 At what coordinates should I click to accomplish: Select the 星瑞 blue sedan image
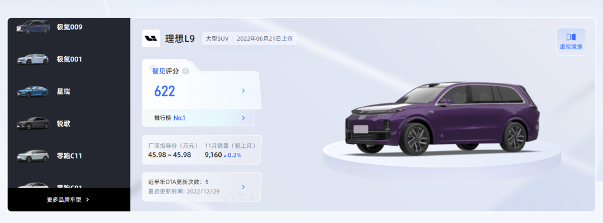pos(33,92)
